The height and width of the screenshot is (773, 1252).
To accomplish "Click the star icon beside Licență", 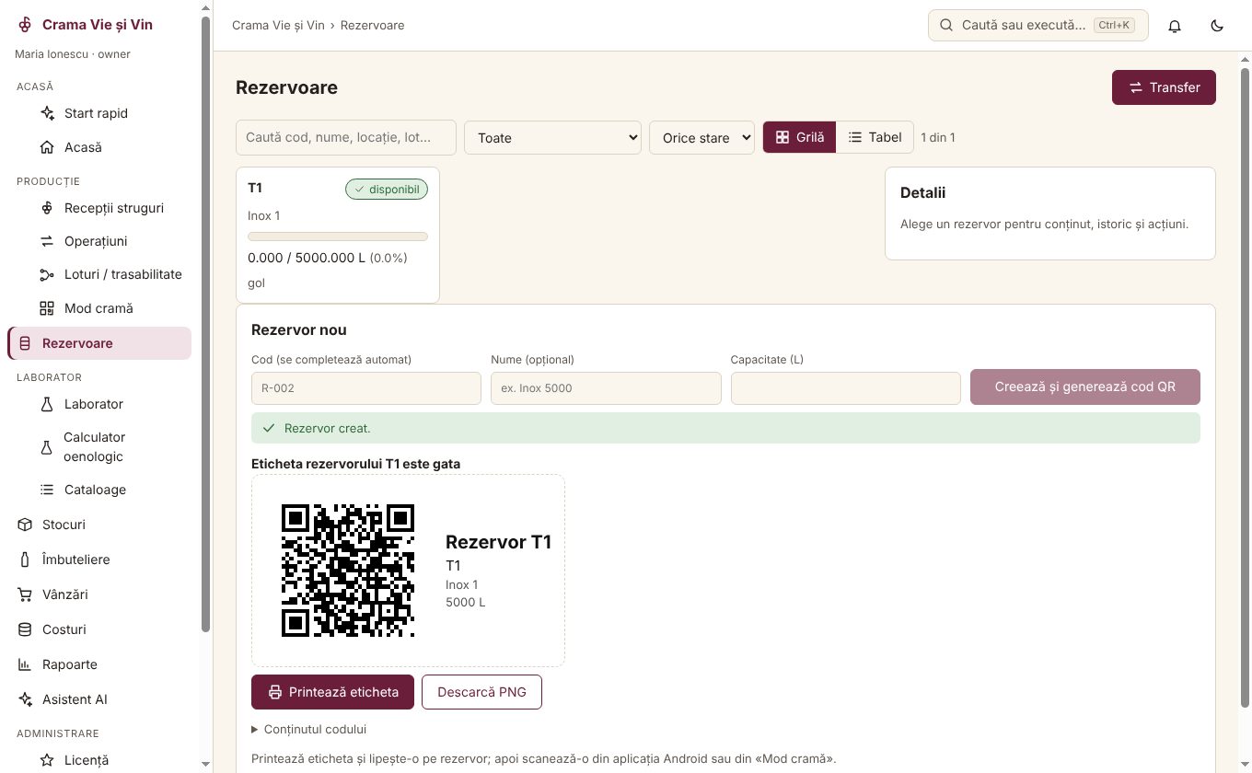I will [x=47, y=760].
